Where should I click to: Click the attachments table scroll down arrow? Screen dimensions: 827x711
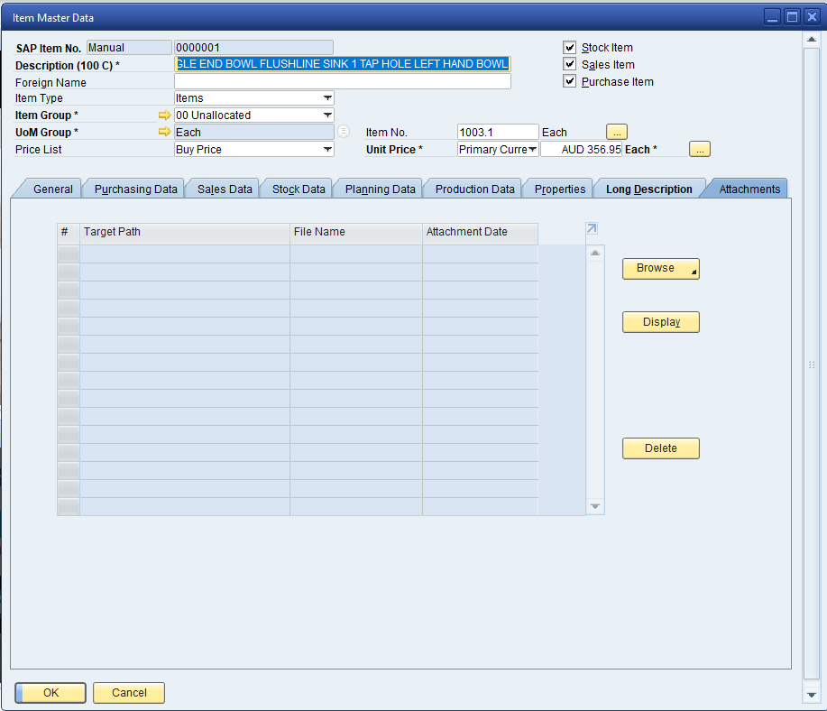[595, 507]
